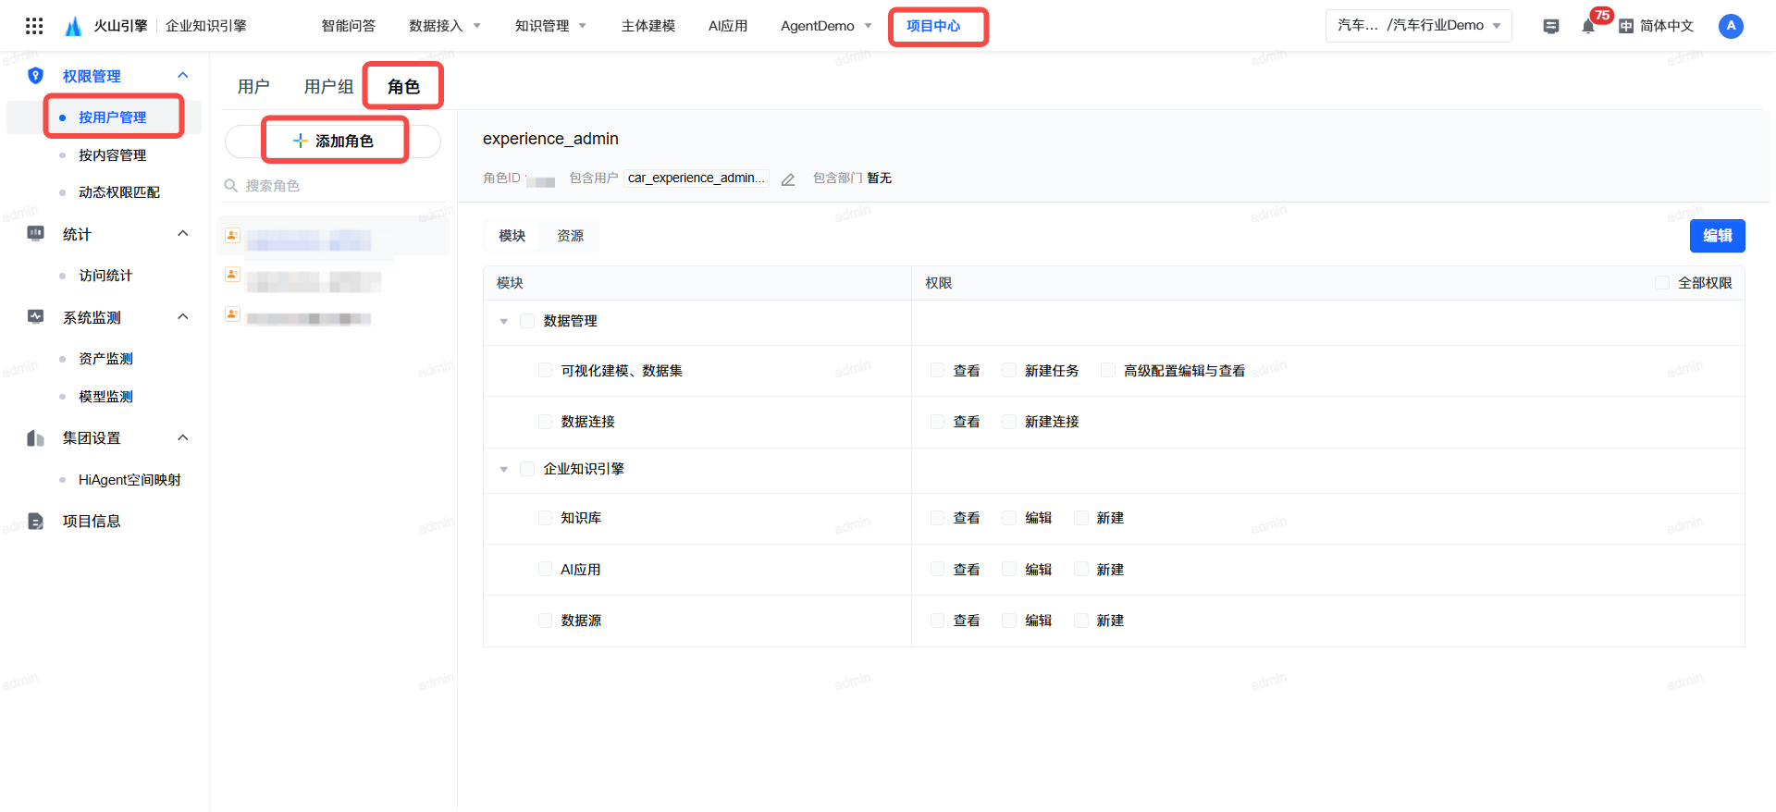
Task: Click the Volcano Engine logo
Action: coord(74,26)
